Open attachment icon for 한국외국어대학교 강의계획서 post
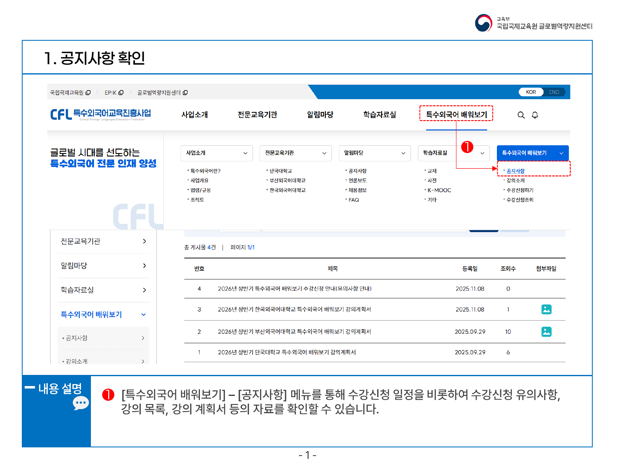 (x=546, y=309)
